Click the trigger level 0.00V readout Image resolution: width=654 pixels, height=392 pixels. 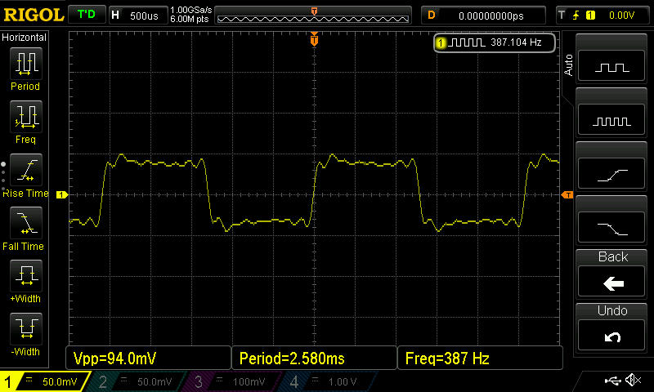pos(621,16)
